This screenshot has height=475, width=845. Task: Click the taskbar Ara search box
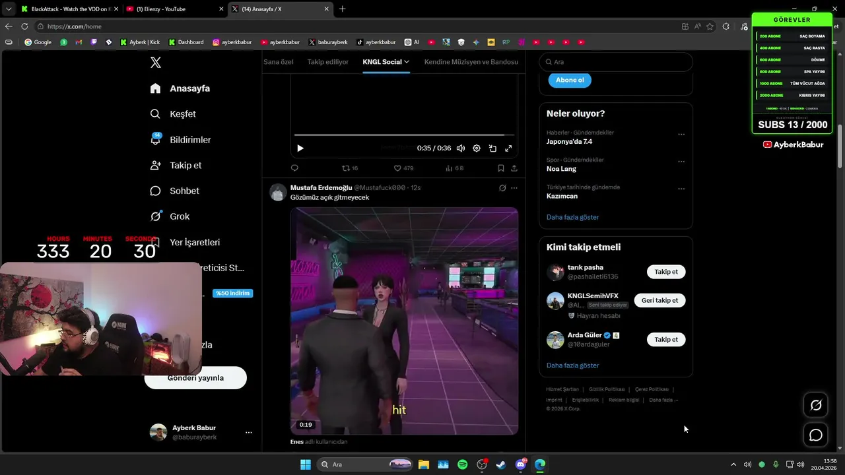365,464
